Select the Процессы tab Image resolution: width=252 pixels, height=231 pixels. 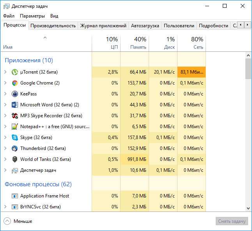[x=14, y=25]
